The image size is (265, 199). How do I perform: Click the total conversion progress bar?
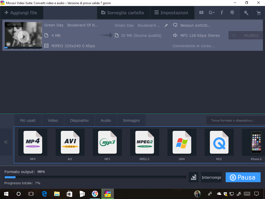pyautogui.click(x=95, y=177)
